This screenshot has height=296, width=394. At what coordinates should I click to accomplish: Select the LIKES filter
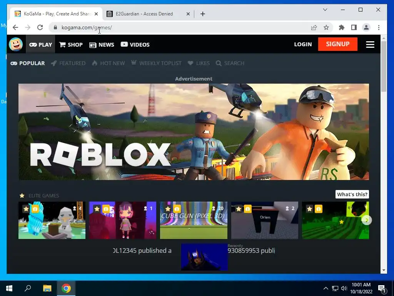[x=199, y=63]
